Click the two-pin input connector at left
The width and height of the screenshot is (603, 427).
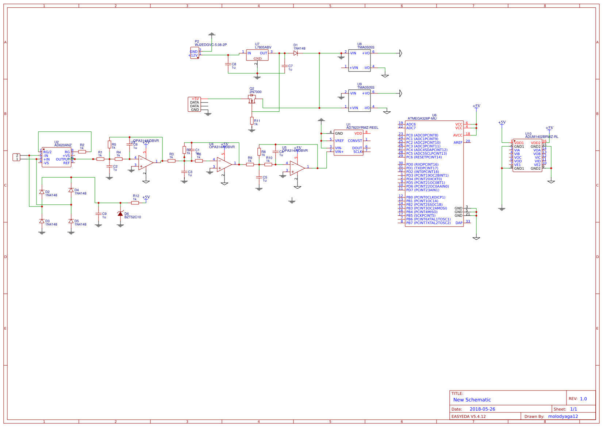click(x=16, y=157)
